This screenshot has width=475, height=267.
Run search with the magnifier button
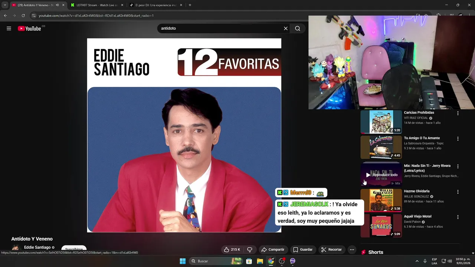tap(298, 29)
